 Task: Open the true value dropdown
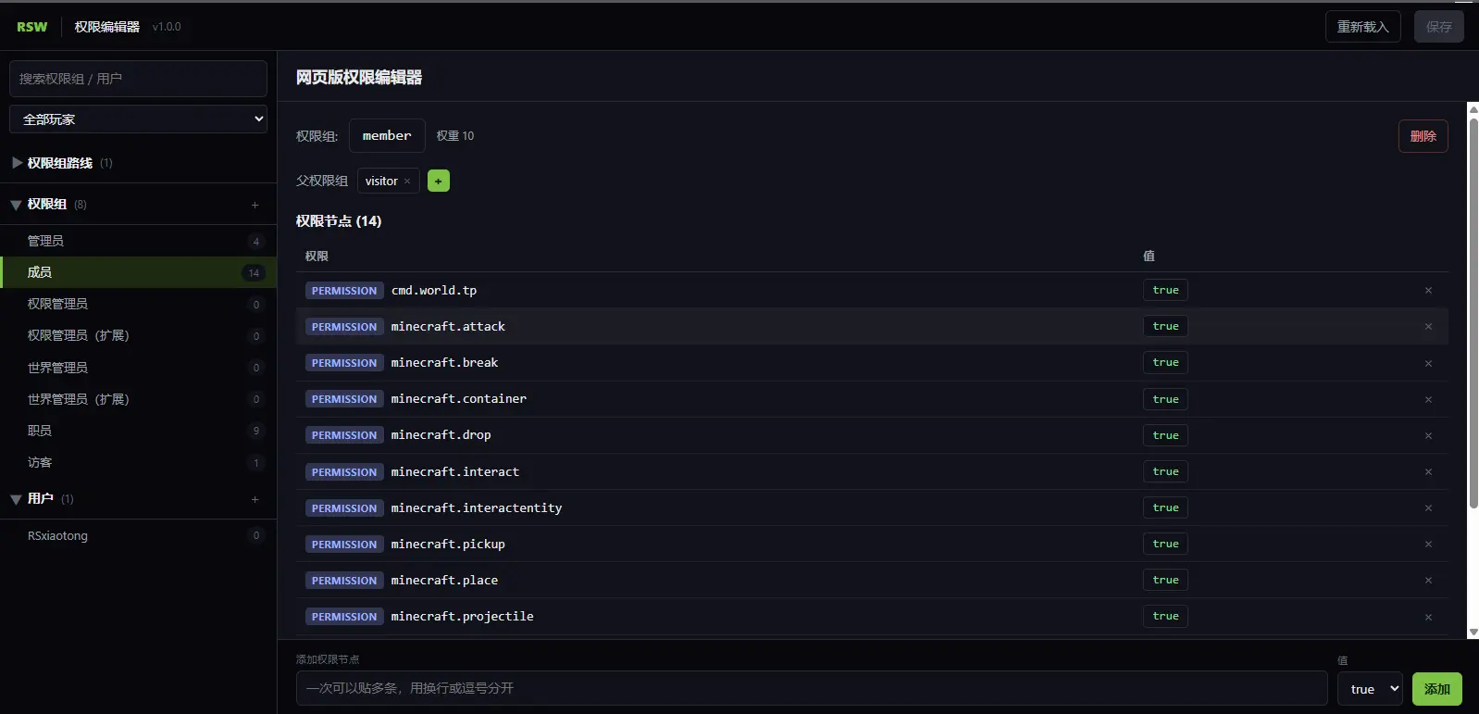tap(1371, 689)
